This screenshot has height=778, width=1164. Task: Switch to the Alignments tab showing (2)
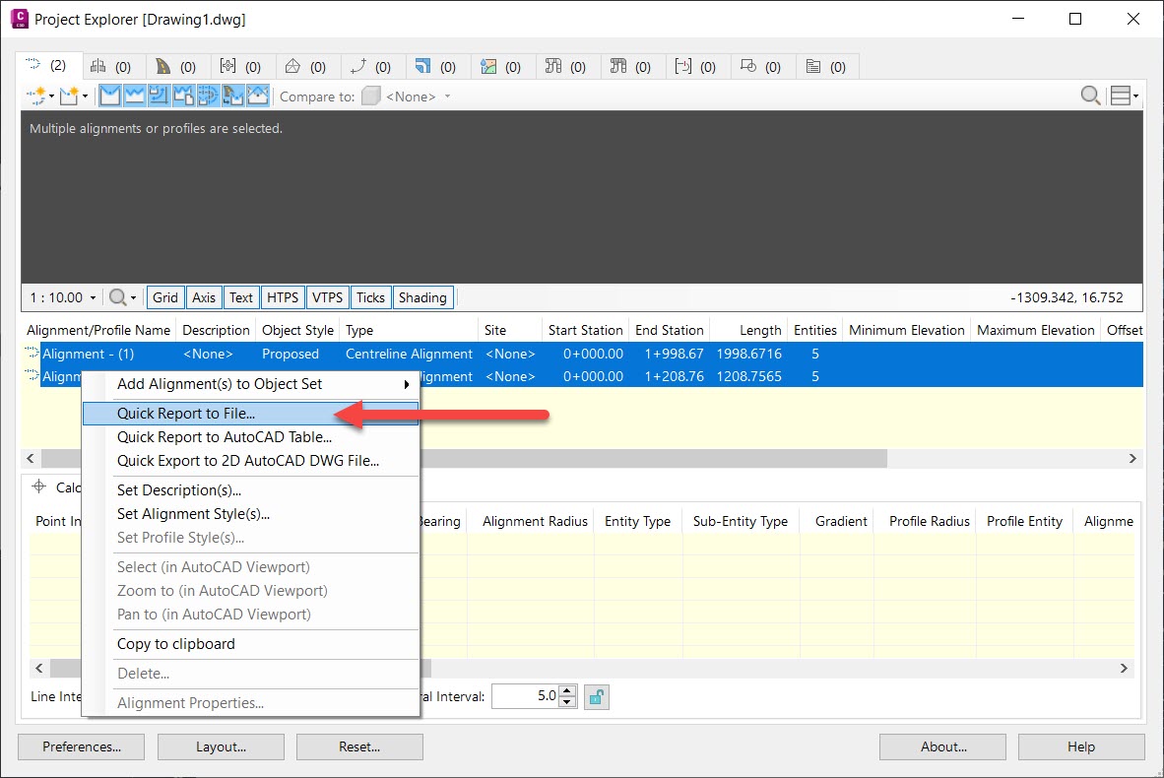(47, 65)
